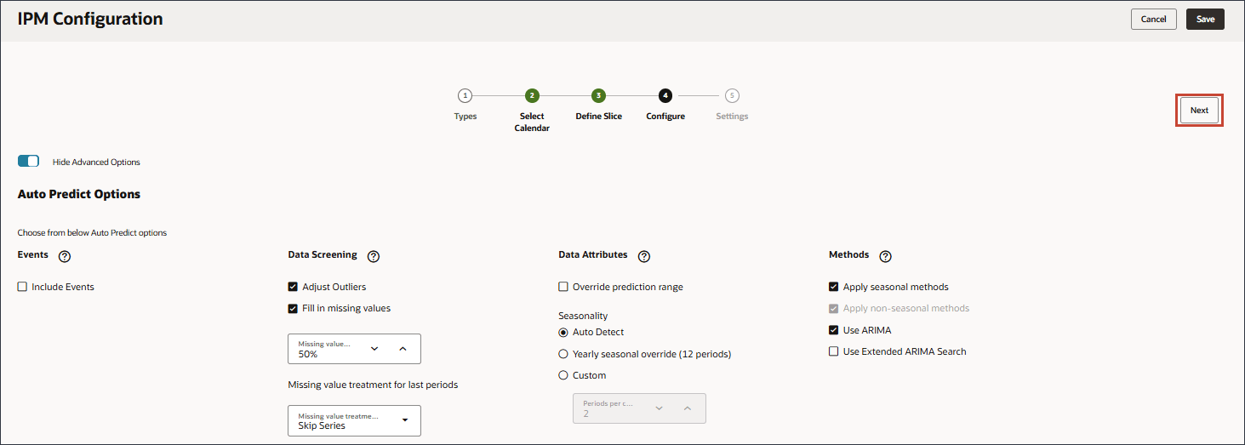Toggle the Hide Advanced Options switch

click(28, 161)
